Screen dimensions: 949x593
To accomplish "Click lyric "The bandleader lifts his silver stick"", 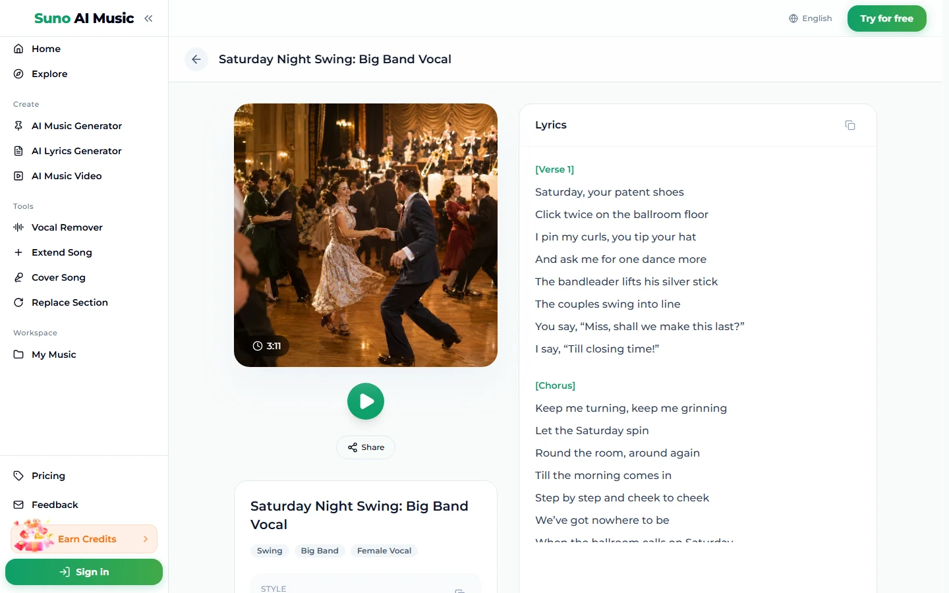I will tap(626, 281).
